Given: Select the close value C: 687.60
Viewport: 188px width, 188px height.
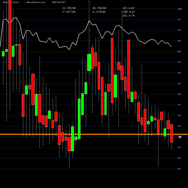Looking at the screenshot, I should 69,12.
